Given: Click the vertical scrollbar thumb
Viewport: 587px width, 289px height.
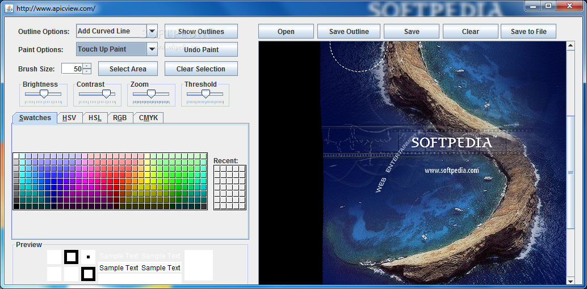Looking at the screenshot, I should (571, 172).
